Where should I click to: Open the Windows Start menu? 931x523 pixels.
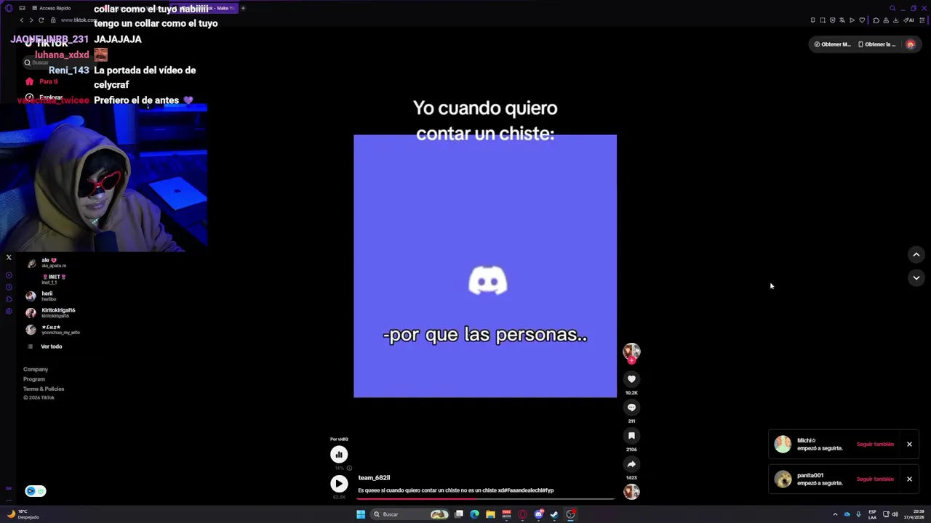click(x=361, y=514)
